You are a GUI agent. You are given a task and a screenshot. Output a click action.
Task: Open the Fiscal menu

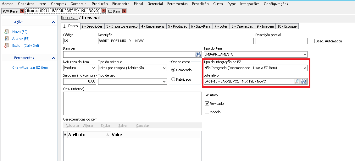click(x=138, y=4)
